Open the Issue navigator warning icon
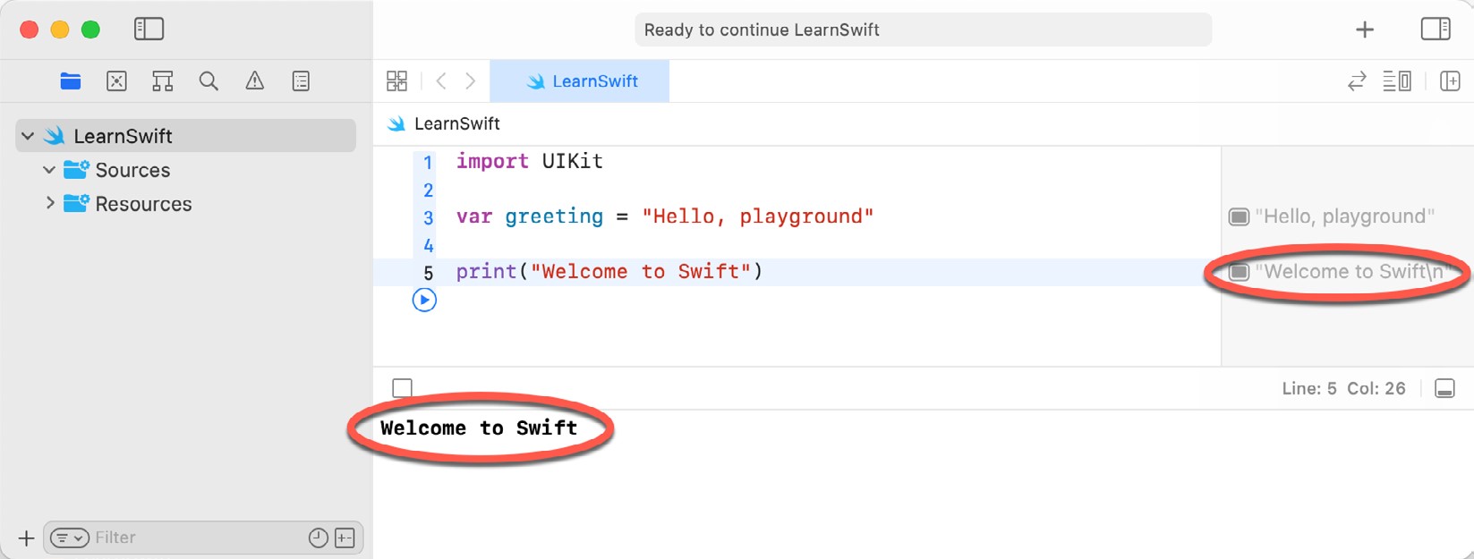This screenshot has height=559, width=1474. click(x=255, y=81)
